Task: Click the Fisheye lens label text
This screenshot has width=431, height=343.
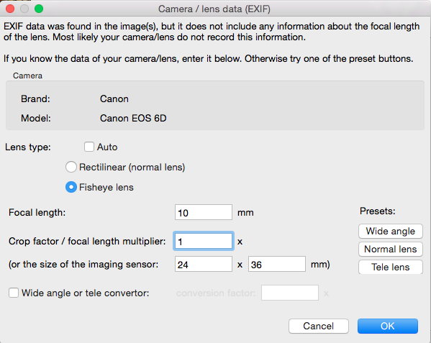Action: tap(106, 187)
